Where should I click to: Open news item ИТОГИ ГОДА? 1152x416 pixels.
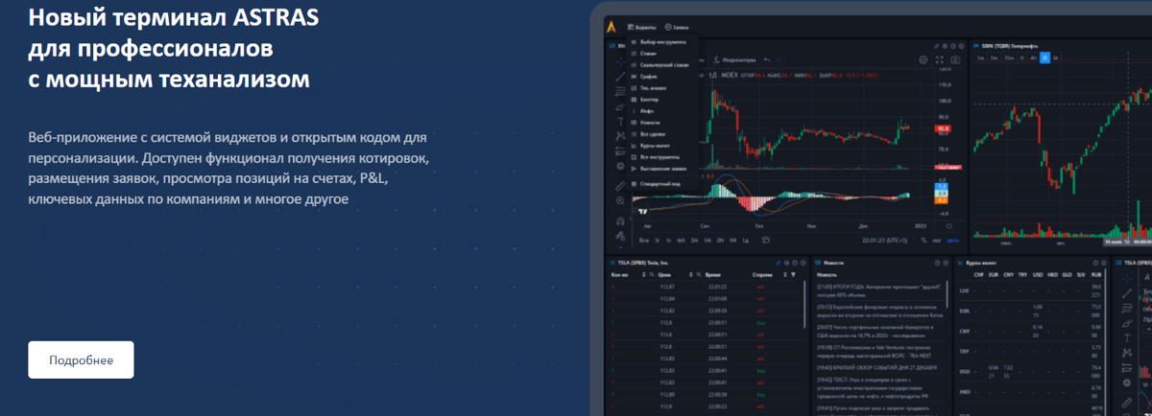(878, 290)
